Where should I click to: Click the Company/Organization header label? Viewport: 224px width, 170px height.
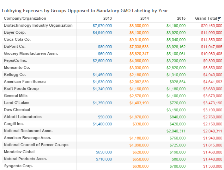click(x=25, y=18)
